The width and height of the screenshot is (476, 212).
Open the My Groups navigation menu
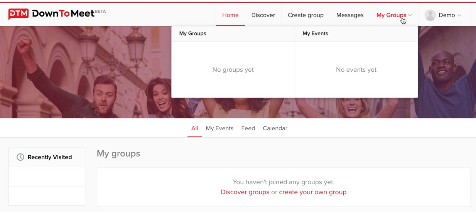[391, 15]
